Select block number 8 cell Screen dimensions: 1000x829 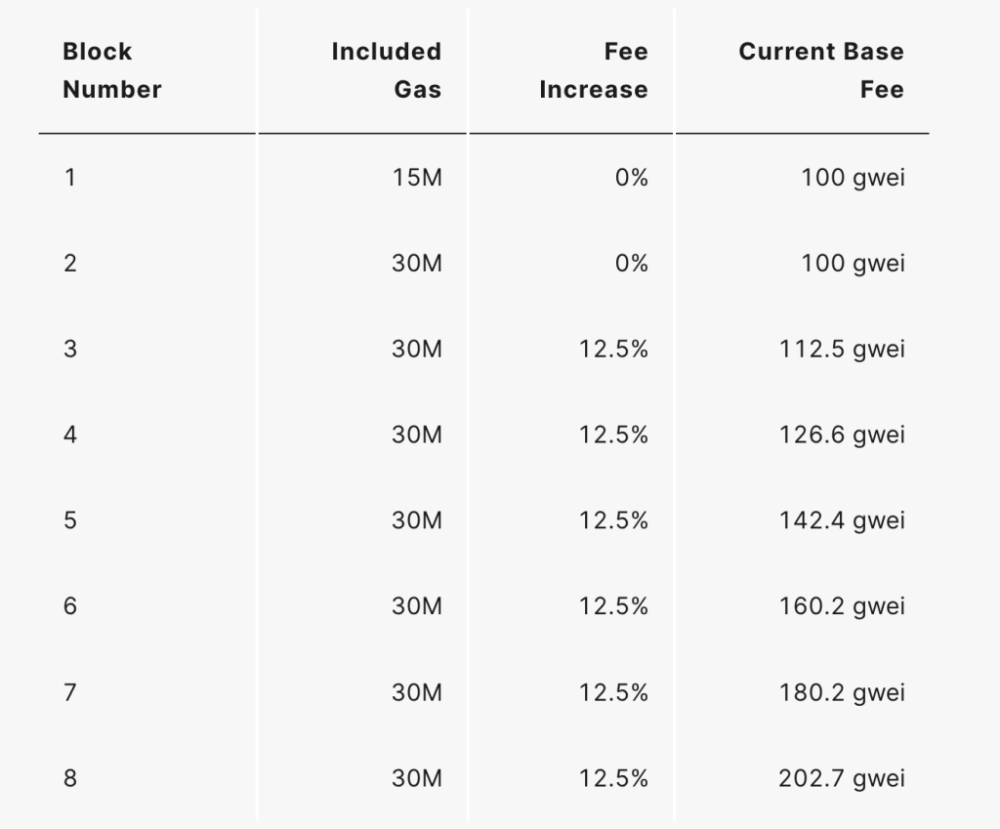click(69, 778)
